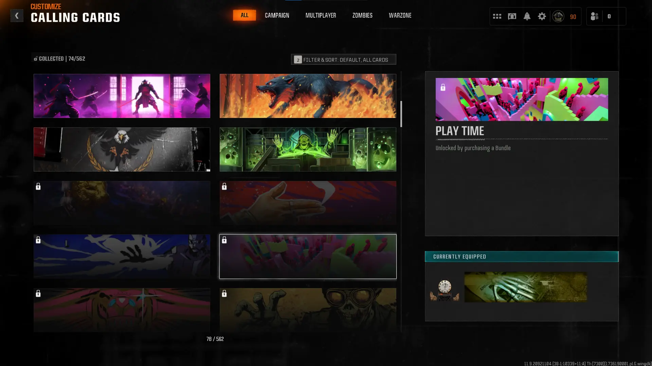
Task: Open the friends social icon
Action: (x=594, y=16)
